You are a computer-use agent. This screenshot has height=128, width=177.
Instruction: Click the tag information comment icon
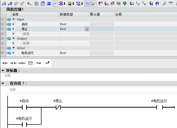[x=69, y=4]
